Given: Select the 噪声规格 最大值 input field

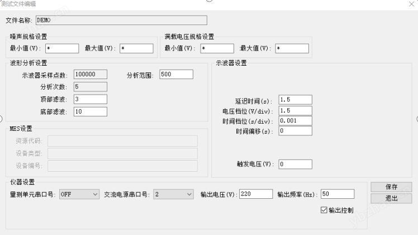Looking at the screenshot, I should (x=136, y=48).
